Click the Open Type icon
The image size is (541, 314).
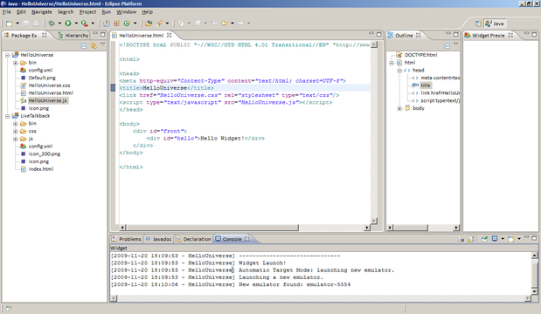pos(149,24)
